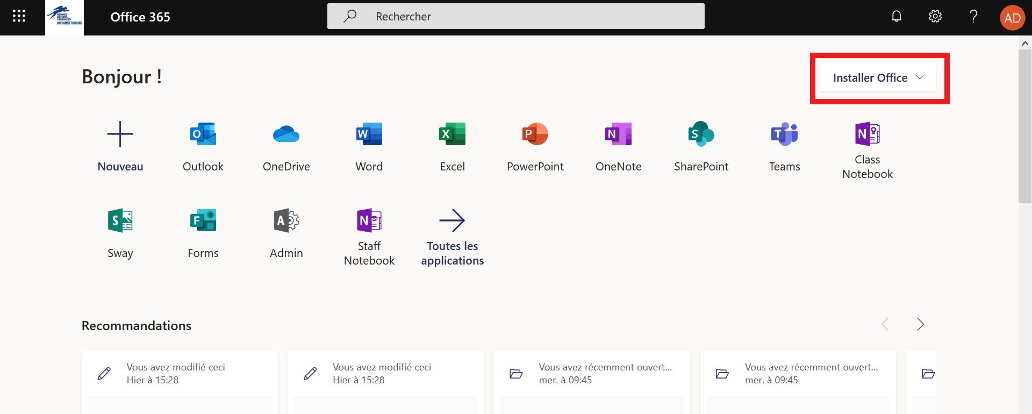Click the school logo in header
Image resolution: width=1032 pixels, height=414 pixels.
tap(64, 17)
